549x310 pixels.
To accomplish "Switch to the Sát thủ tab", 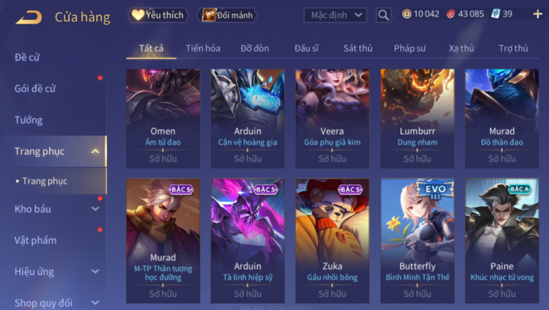I will (358, 48).
